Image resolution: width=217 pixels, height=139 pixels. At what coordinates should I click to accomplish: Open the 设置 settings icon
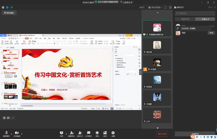113,133
